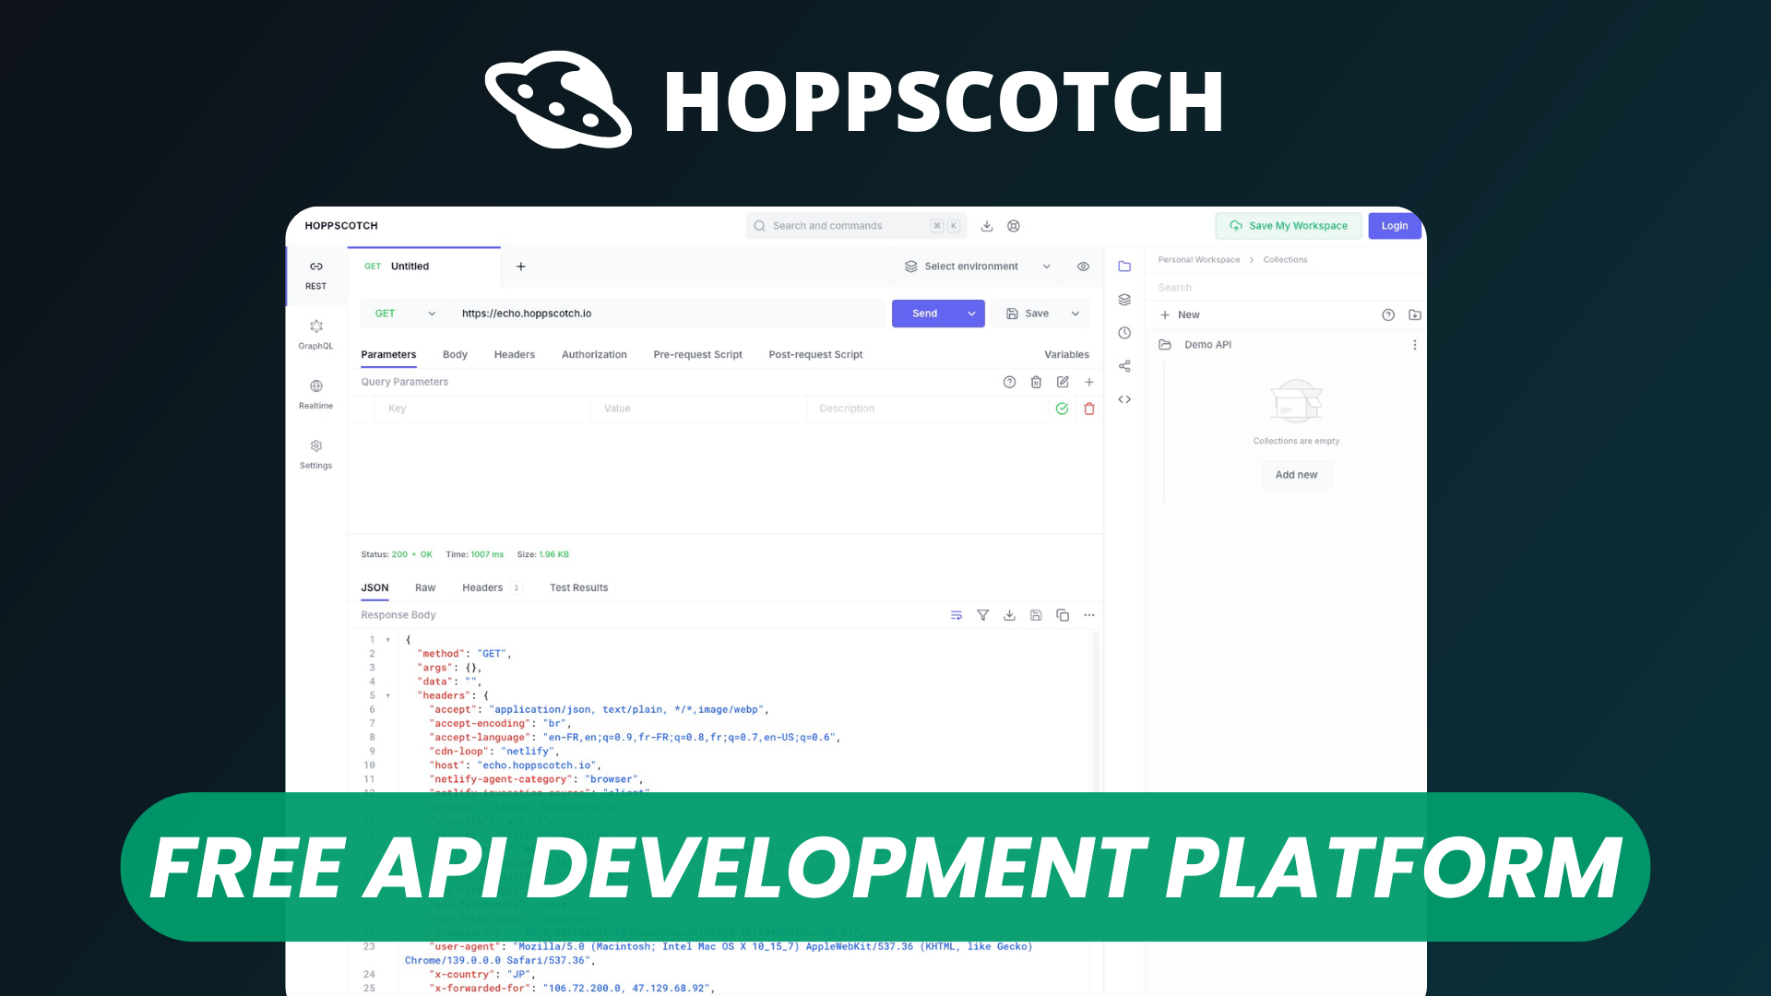1771x996 pixels.
Task: Toggle line wrapping in response body
Action: pyautogui.click(x=956, y=615)
